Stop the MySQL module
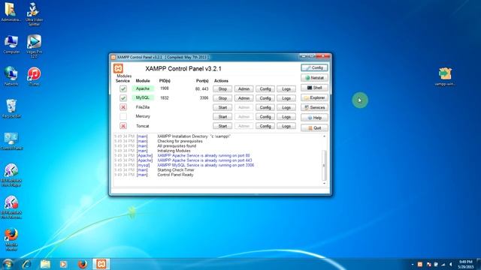Image resolution: width=481 pixels, height=270 pixels. point(222,98)
